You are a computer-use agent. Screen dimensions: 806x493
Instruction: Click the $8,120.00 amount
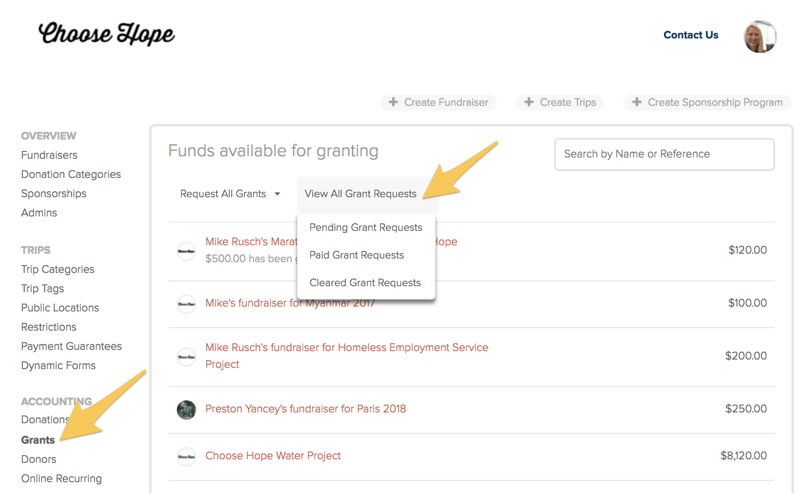pyautogui.click(x=743, y=456)
